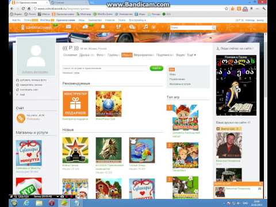This screenshot has height=207, width=276.
Task: Expand the "Ещё" dropdown in the profile menu
Action: coord(191,55)
